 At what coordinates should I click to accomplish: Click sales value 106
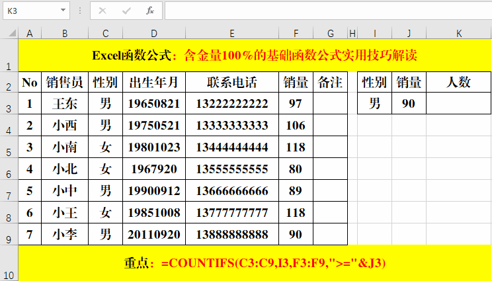pos(296,125)
